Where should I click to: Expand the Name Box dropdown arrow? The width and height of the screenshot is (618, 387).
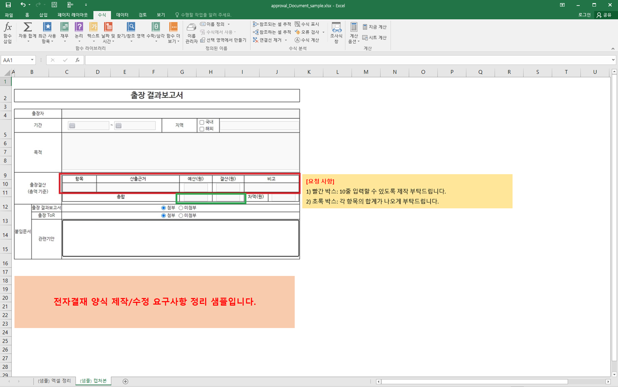[x=32, y=60]
